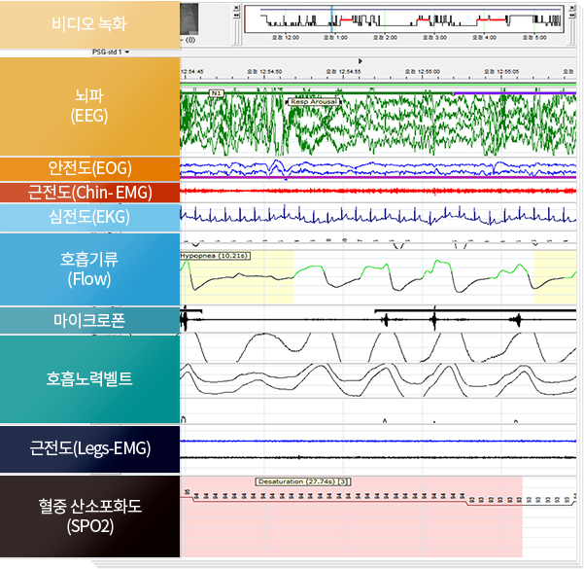
Task: Click the black playhead triangle above time ruler
Action: click(360, 60)
